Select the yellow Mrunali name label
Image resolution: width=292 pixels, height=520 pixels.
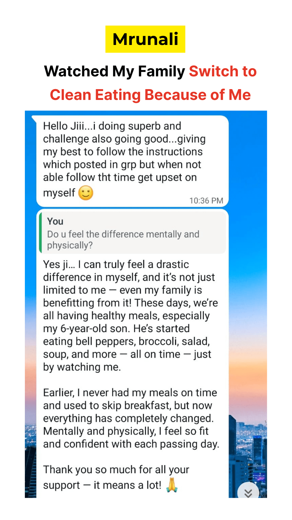tap(145, 39)
